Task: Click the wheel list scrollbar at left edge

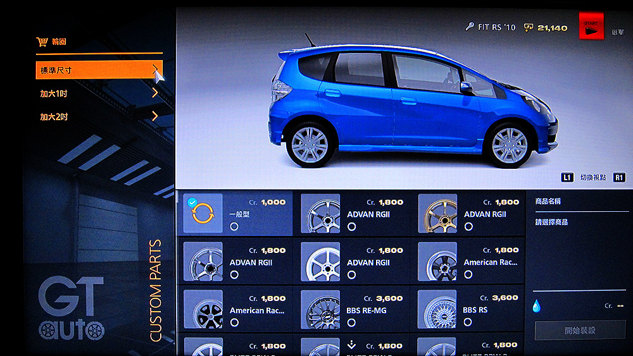Action: (178, 197)
